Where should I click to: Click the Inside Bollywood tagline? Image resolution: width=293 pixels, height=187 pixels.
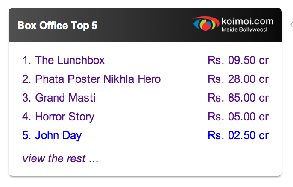244,30
